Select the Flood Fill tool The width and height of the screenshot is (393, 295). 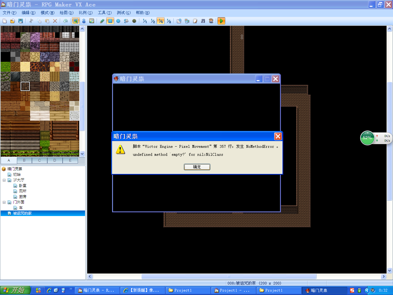coord(126,21)
